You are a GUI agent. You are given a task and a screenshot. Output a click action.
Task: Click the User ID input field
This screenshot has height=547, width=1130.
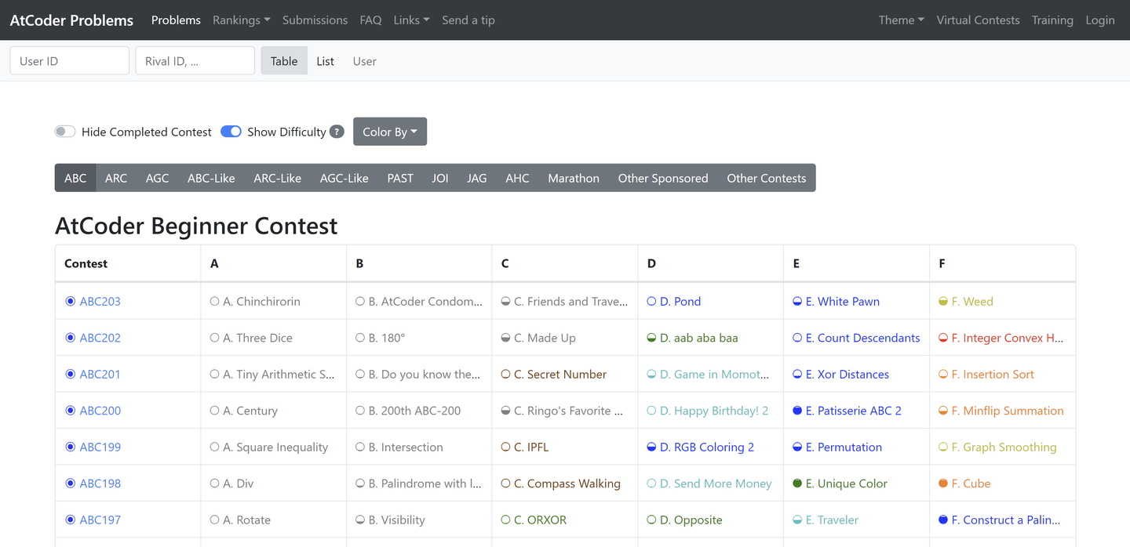70,61
